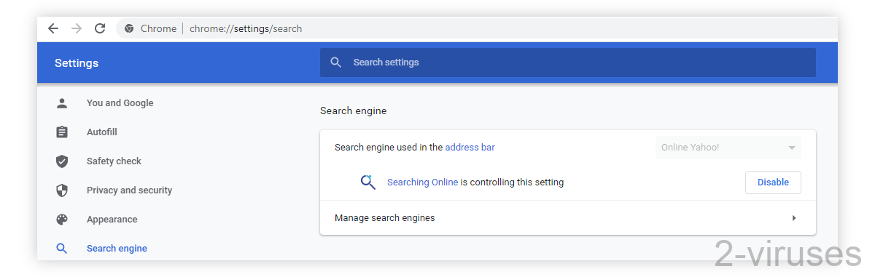Click the forward navigation arrow
This screenshot has height=277, width=875.
(77, 28)
